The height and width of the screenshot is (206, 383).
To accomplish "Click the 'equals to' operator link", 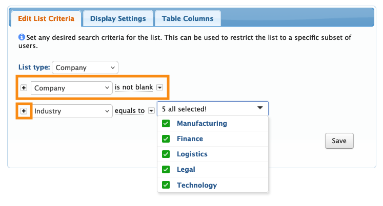I will click(130, 110).
